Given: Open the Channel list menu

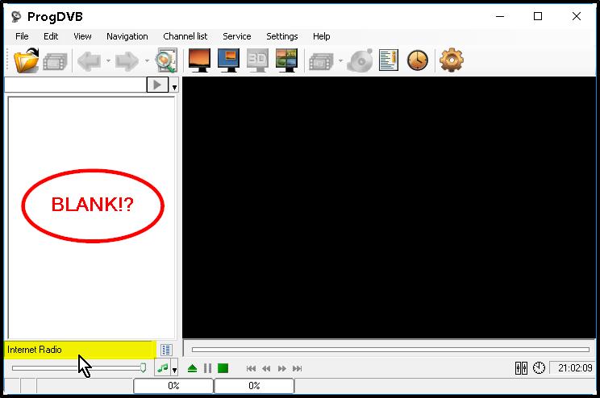Looking at the screenshot, I should point(185,36).
